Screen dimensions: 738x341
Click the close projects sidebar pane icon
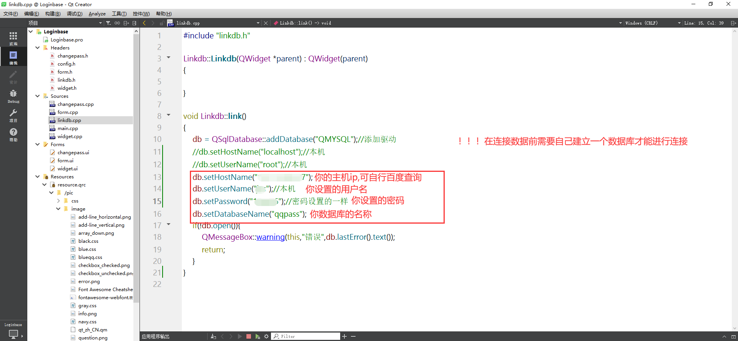tap(135, 23)
